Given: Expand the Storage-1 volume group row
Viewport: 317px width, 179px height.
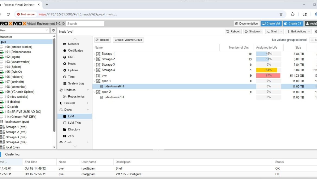Looking at the screenshot, I should (x=95, y=54).
